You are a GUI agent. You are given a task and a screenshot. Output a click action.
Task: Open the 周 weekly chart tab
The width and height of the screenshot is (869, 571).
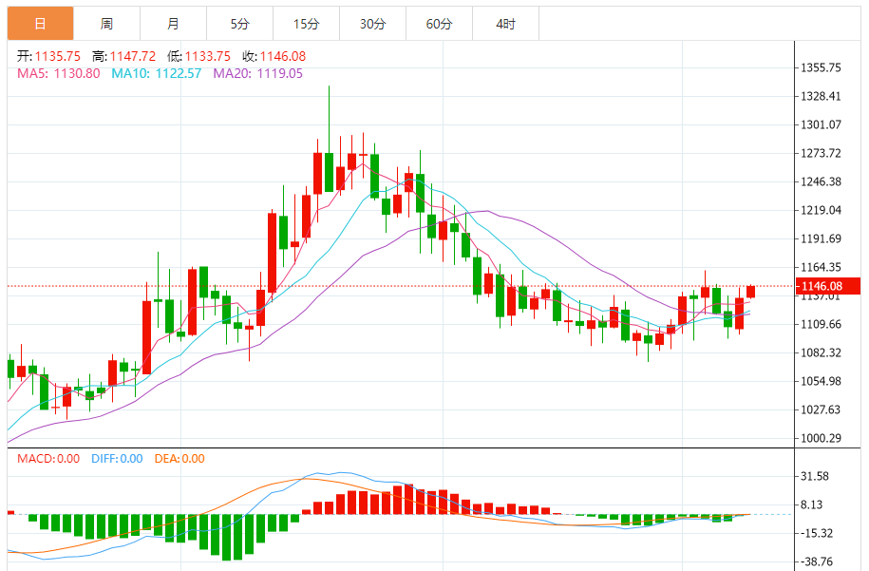point(106,24)
